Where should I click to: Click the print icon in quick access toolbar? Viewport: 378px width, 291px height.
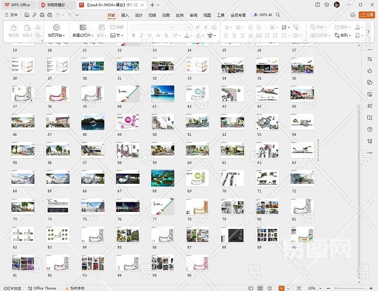[x=42, y=15]
